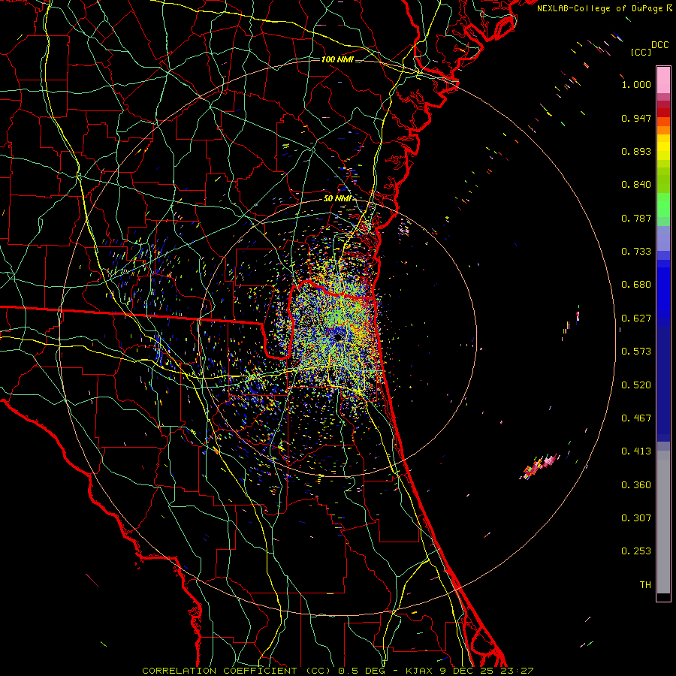
Task: Click the small pink echo east of radar
Action: (578, 315)
